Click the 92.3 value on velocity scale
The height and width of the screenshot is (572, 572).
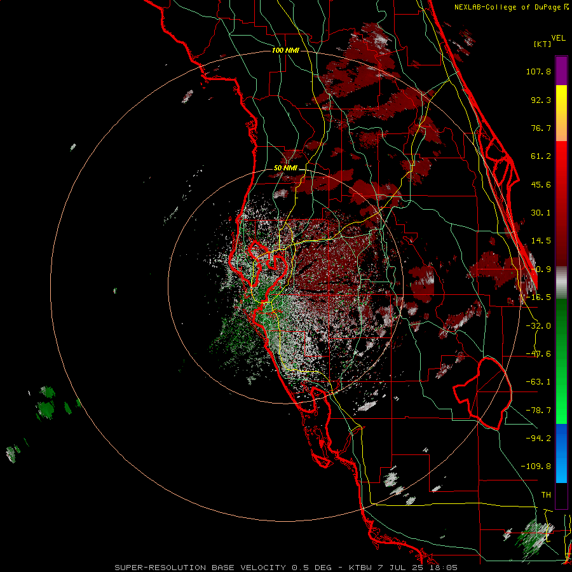541,100
